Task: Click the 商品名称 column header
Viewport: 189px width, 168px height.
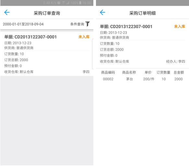Action: click(129, 72)
